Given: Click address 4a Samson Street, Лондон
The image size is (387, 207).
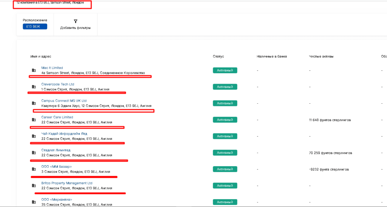Looking at the screenshot, I should tap(93, 73).
